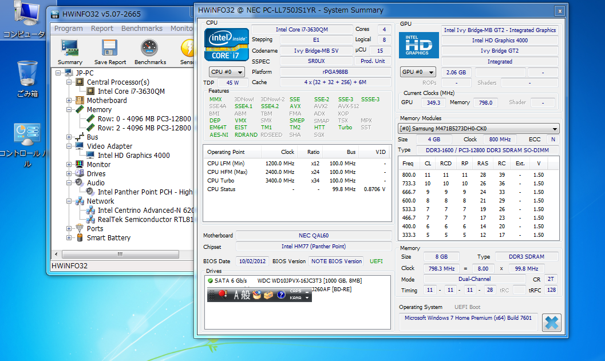Screen dimensions: 605x361
Task: Click the Intel HD Graphics 4000 GPU field
Action: tap(500, 40)
